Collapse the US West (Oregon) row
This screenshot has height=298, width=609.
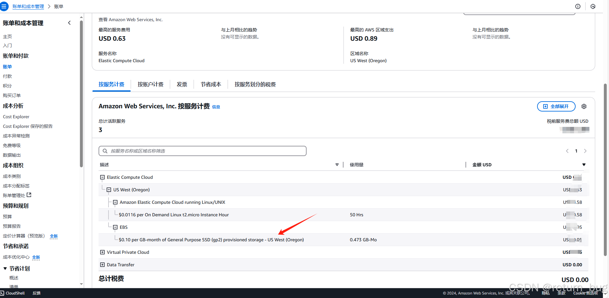point(109,190)
